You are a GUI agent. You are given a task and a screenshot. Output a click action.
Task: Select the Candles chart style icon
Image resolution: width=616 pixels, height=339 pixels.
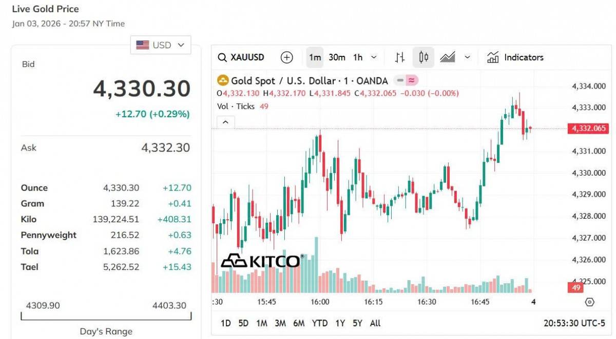point(423,57)
